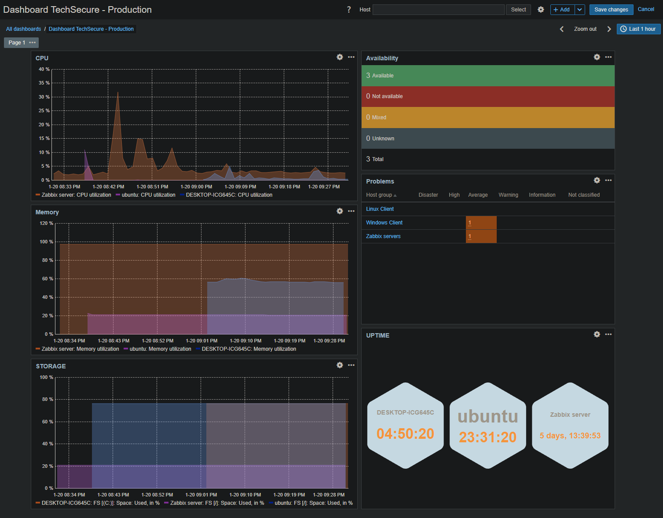Image resolution: width=663 pixels, height=518 pixels.
Task: Open the Availability widget three-dot menu
Action: tap(608, 57)
